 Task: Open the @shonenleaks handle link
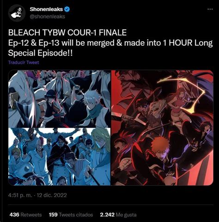[47, 17]
